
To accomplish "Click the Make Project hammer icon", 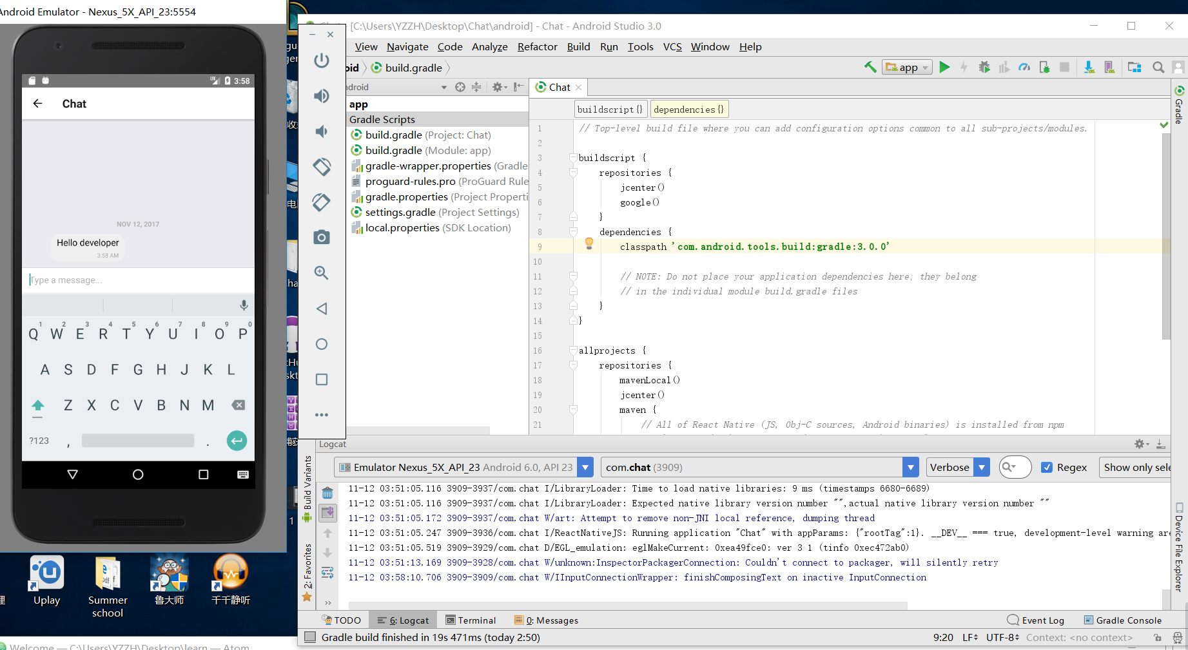I will click(870, 67).
